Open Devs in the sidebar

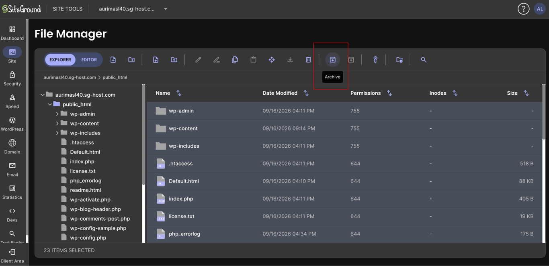(12, 215)
